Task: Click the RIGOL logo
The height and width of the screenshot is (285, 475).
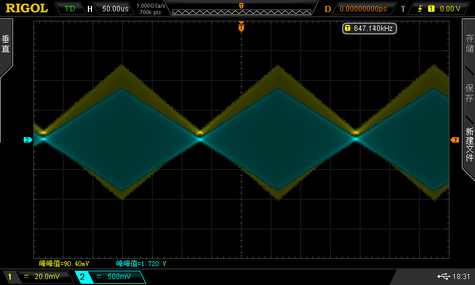Action: (27, 8)
